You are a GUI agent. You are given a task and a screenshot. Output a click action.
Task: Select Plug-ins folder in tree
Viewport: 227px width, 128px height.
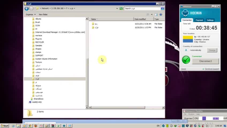(38, 39)
